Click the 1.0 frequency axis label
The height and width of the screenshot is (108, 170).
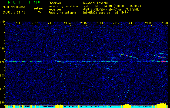click(2, 49)
